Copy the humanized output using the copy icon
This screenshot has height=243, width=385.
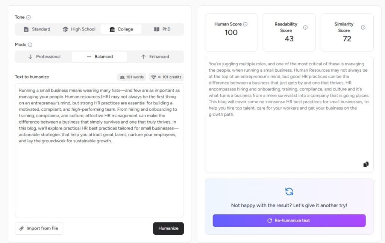tap(365, 164)
